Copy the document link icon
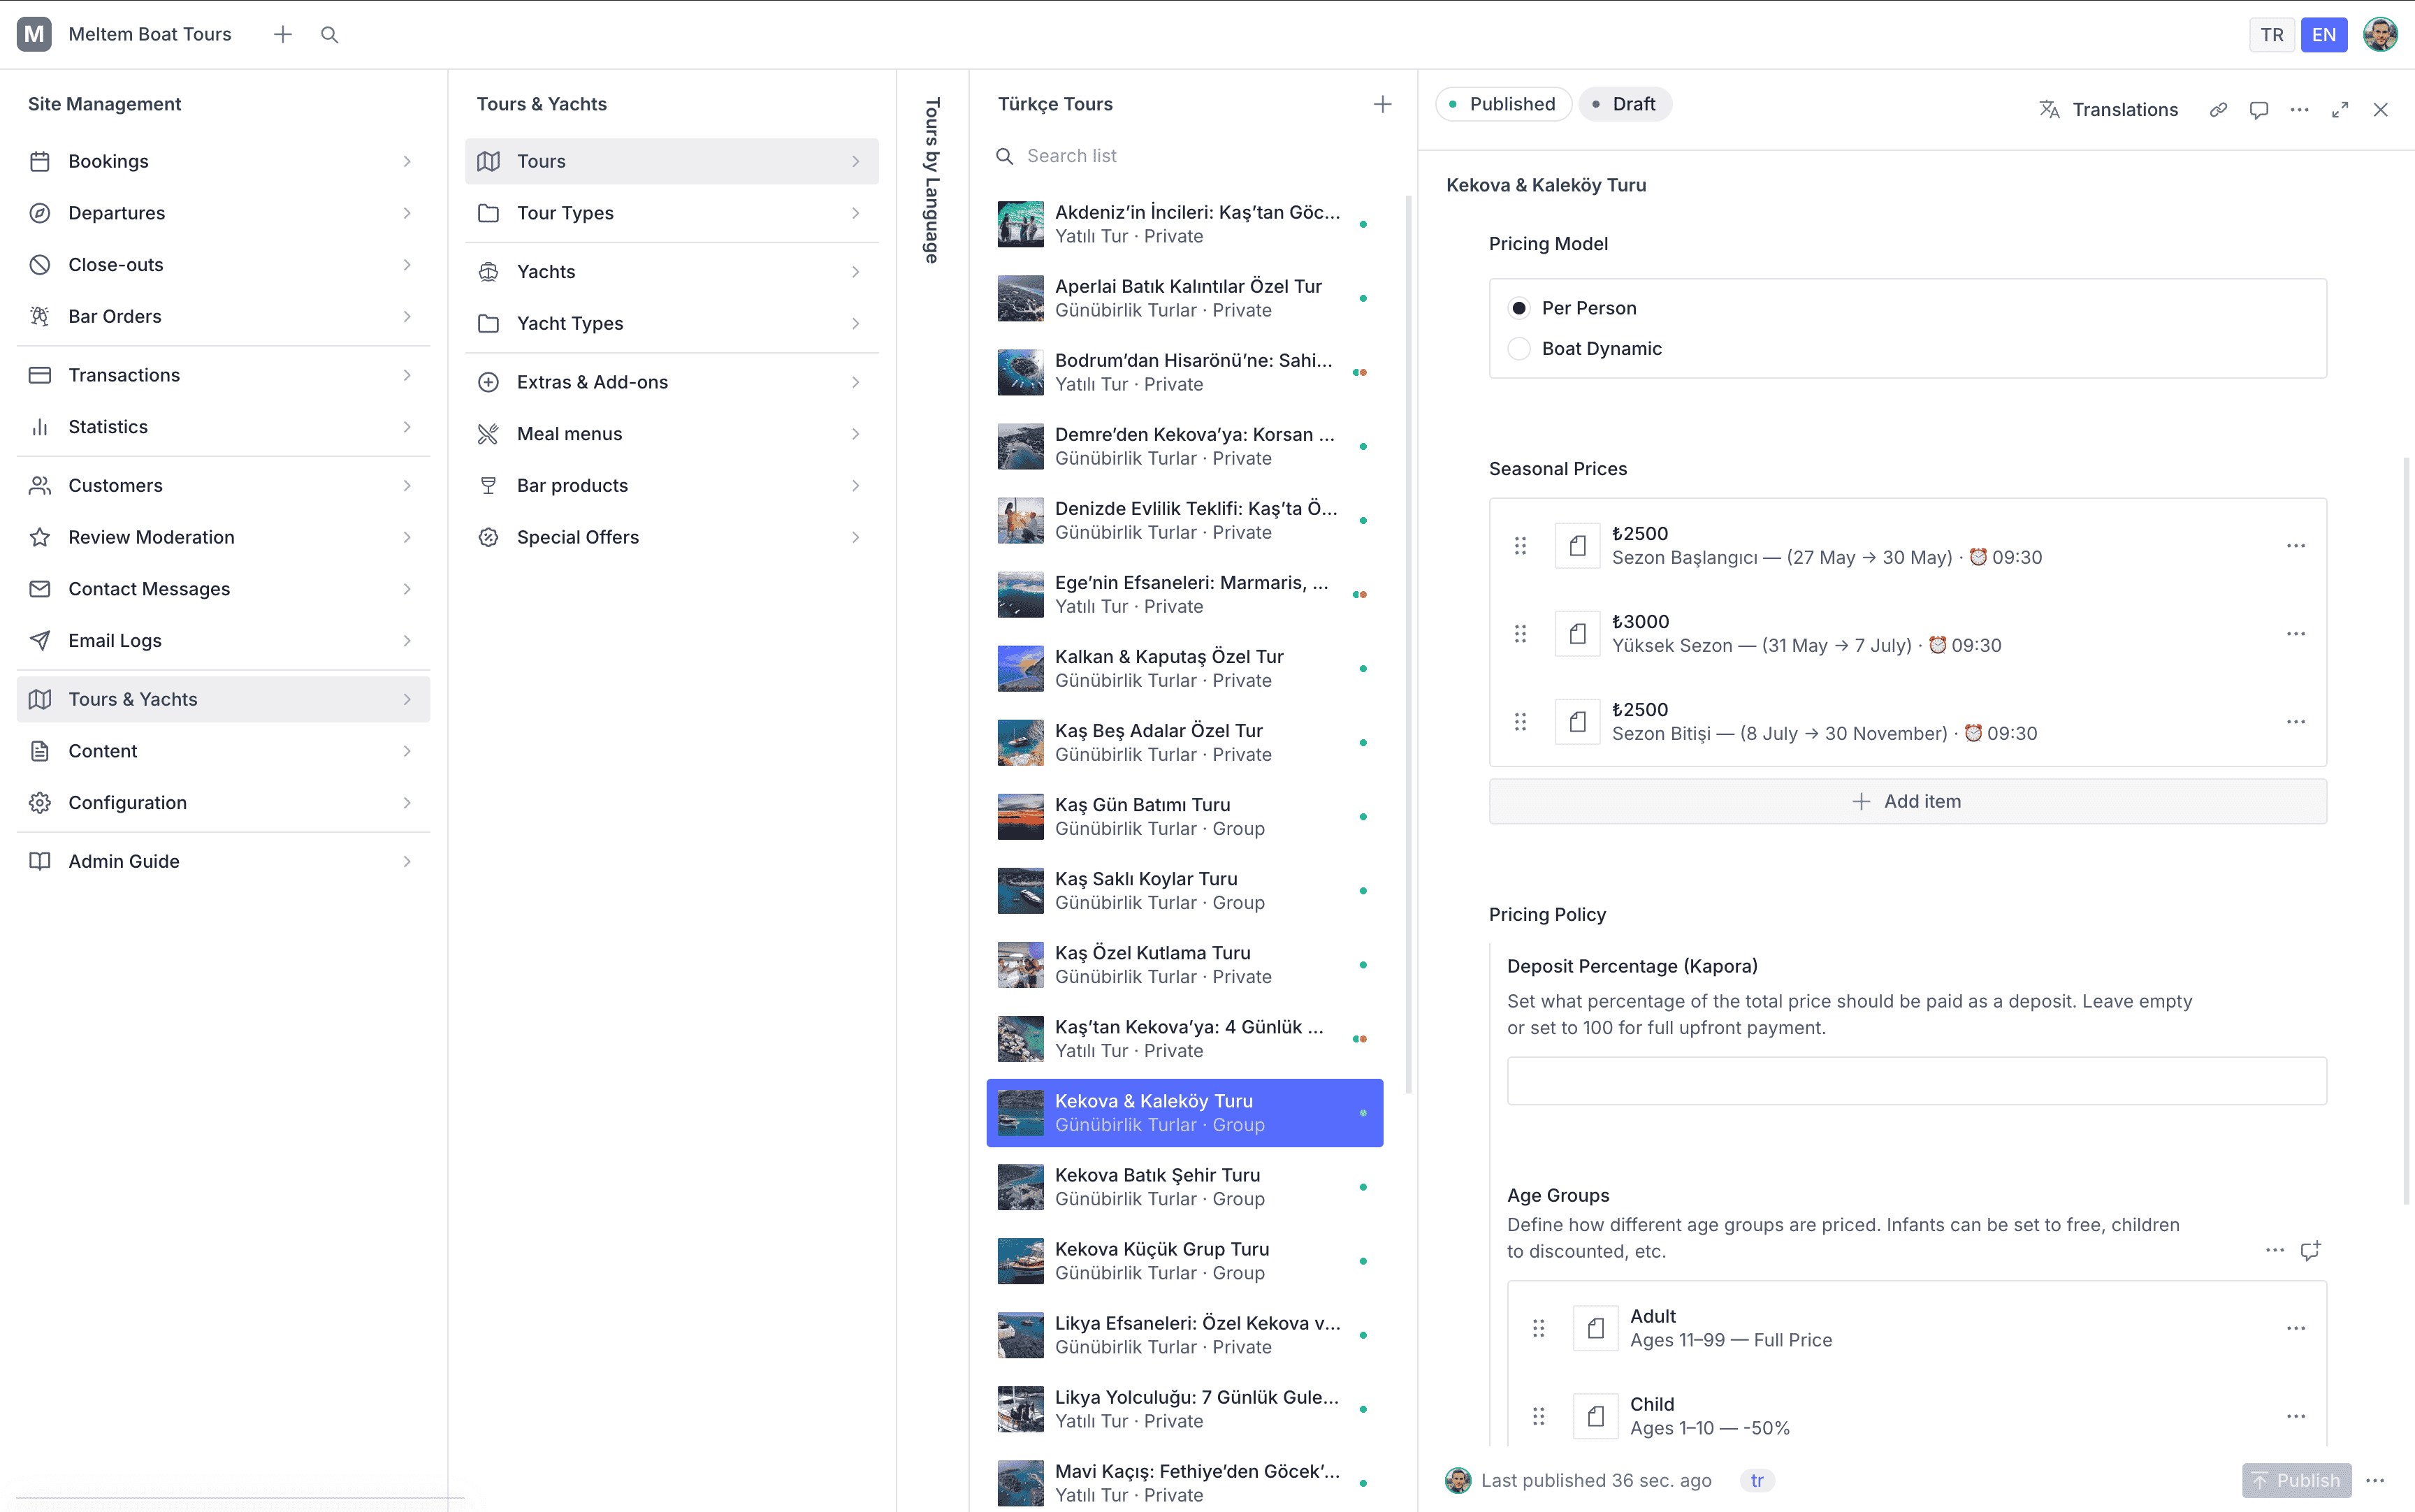Image resolution: width=2415 pixels, height=1512 pixels. pos(2218,109)
